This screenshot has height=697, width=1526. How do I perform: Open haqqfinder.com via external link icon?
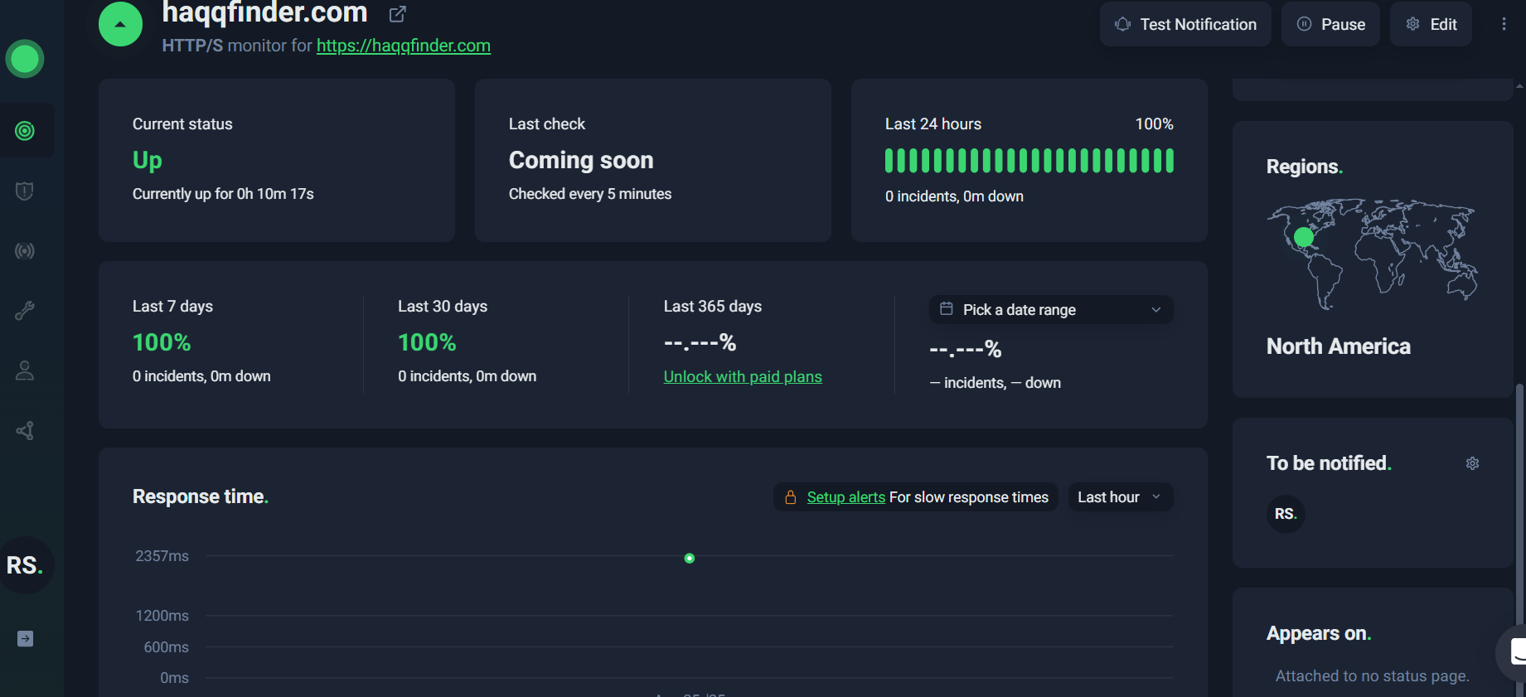pos(398,13)
